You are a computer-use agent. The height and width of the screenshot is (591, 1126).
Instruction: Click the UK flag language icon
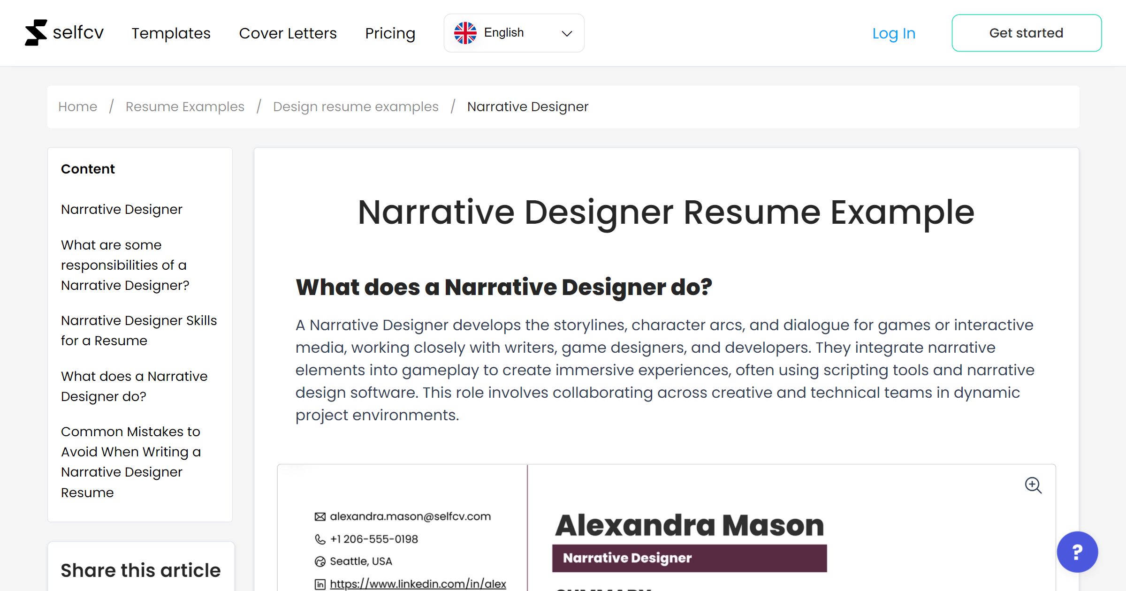465,32
